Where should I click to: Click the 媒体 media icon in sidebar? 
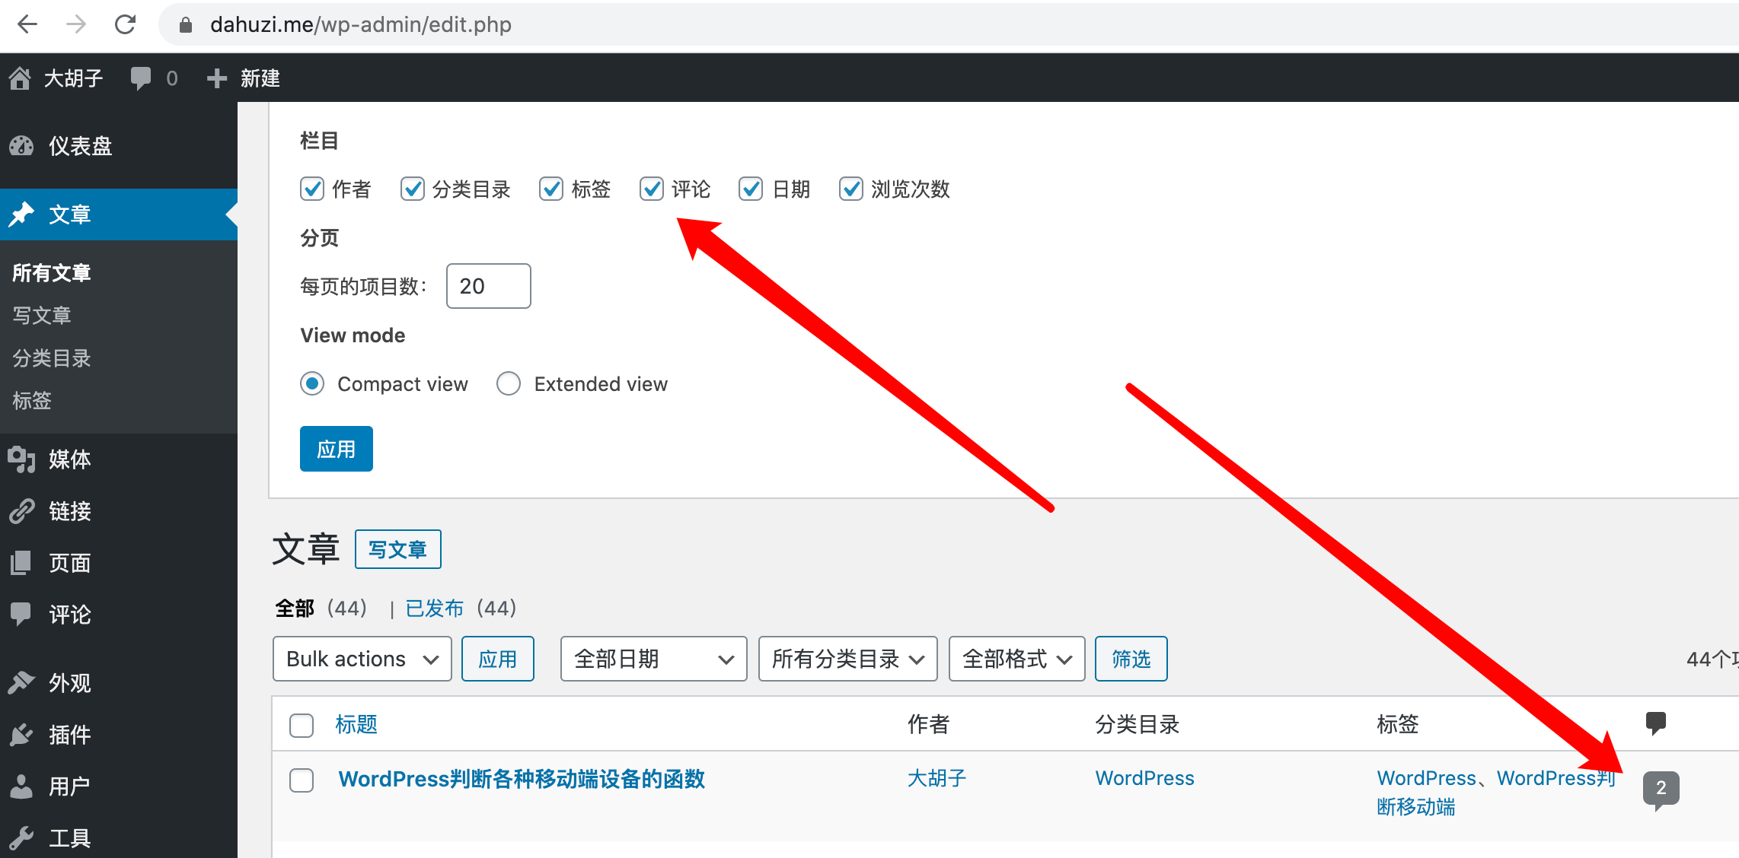tap(22, 459)
